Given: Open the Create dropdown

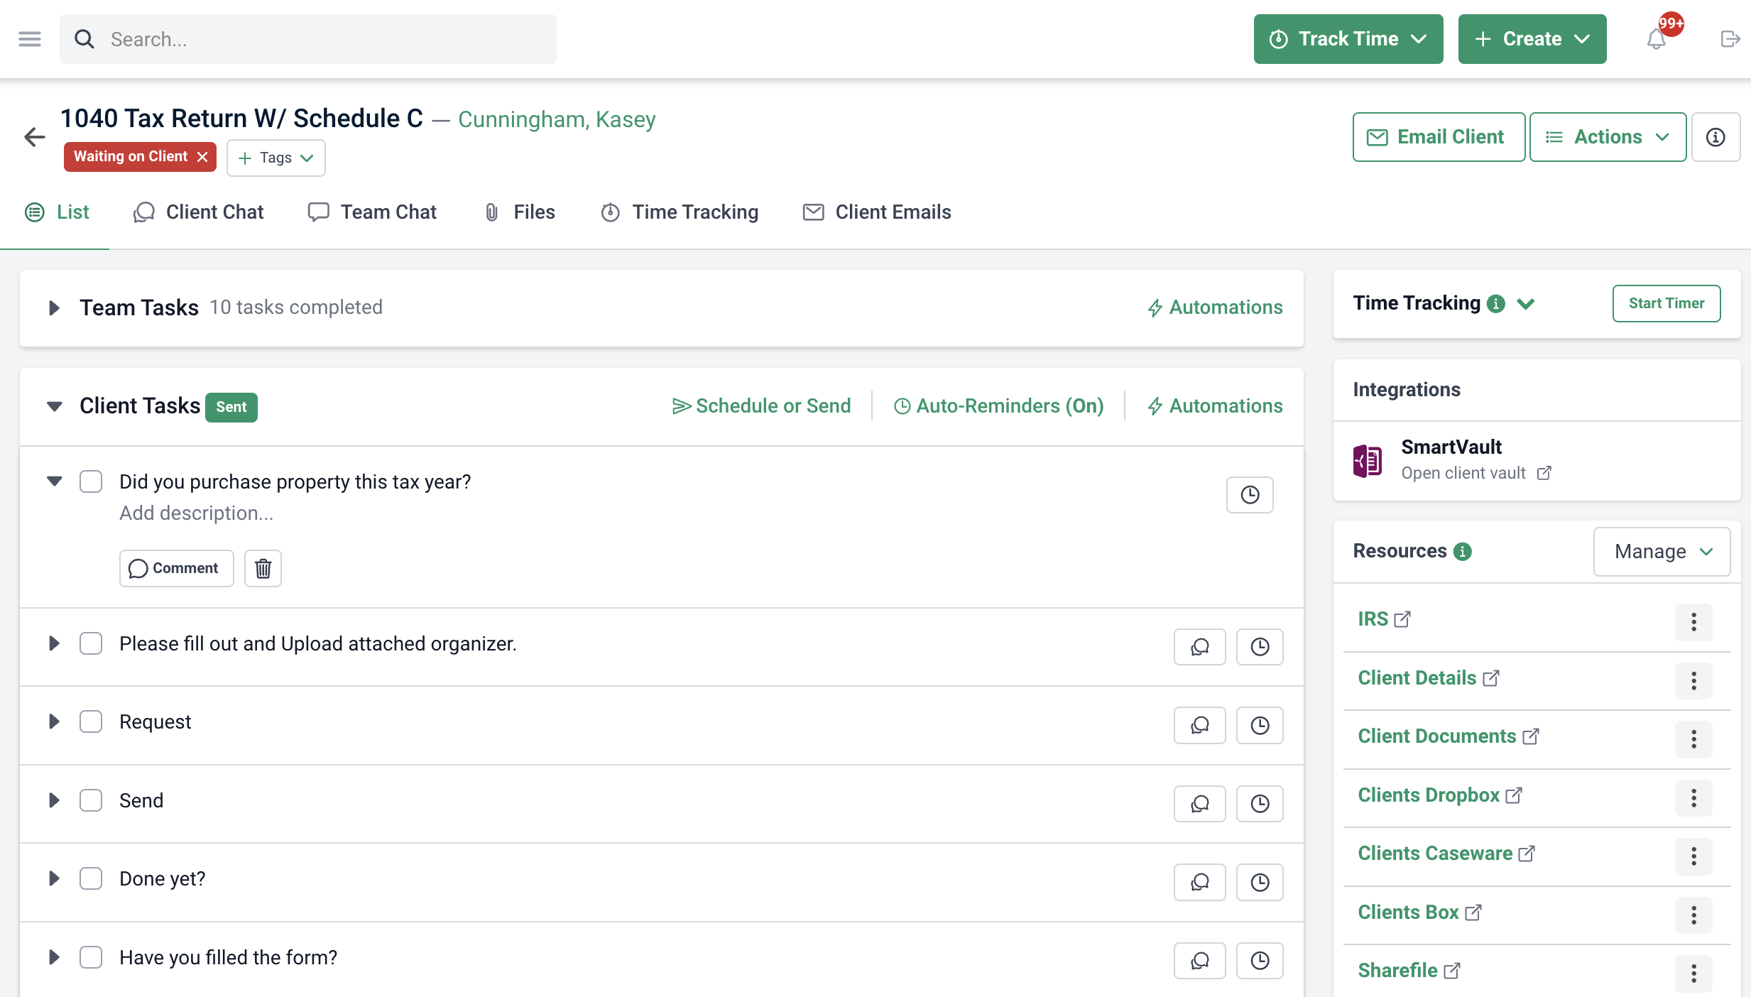Looking at the screenshot, I should pyautogui.click(x=1532, y=39).
